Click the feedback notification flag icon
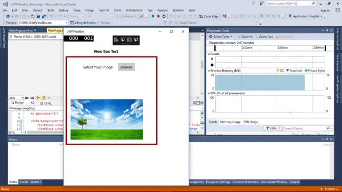Screen dimensions: 342x192 253,4
